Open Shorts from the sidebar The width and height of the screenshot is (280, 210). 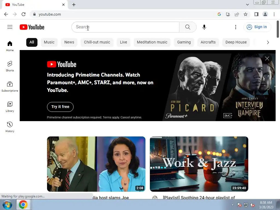click(10, 66)
